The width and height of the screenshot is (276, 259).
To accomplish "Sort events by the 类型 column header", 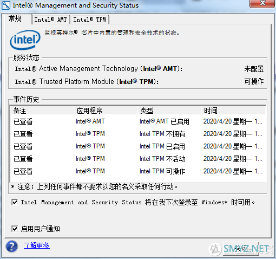I will 169,111.
